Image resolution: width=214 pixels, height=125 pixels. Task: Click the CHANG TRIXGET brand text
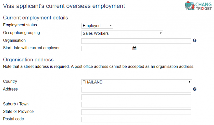tap(204, 6)
